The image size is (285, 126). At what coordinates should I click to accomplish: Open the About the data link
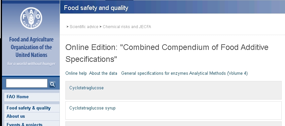pos(103,73)
